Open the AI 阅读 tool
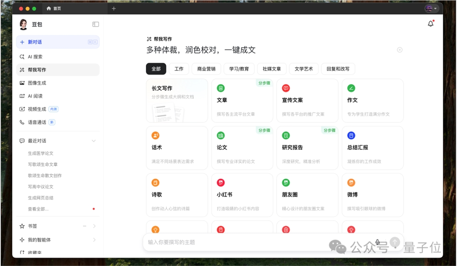The image size is (457, 266). (x=36, y=96)
